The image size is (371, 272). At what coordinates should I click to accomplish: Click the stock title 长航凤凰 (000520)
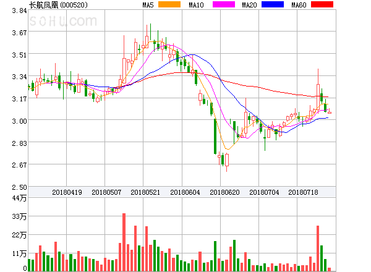[x=58, y=5]
